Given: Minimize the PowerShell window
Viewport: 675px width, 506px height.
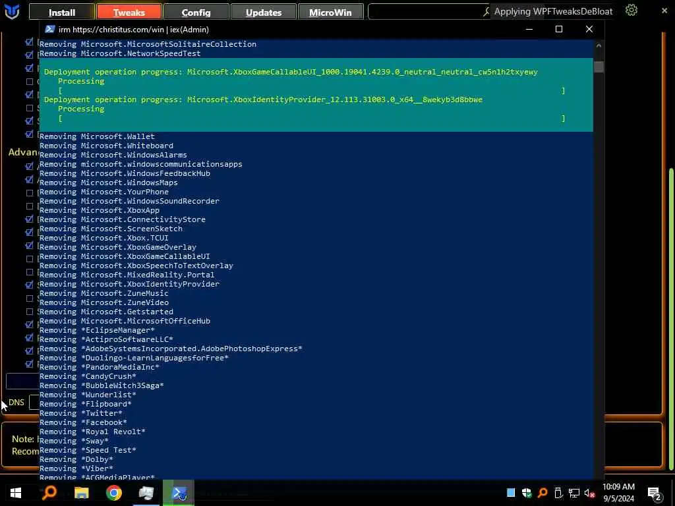Looking at the screenshot, I should click(529, 29).
